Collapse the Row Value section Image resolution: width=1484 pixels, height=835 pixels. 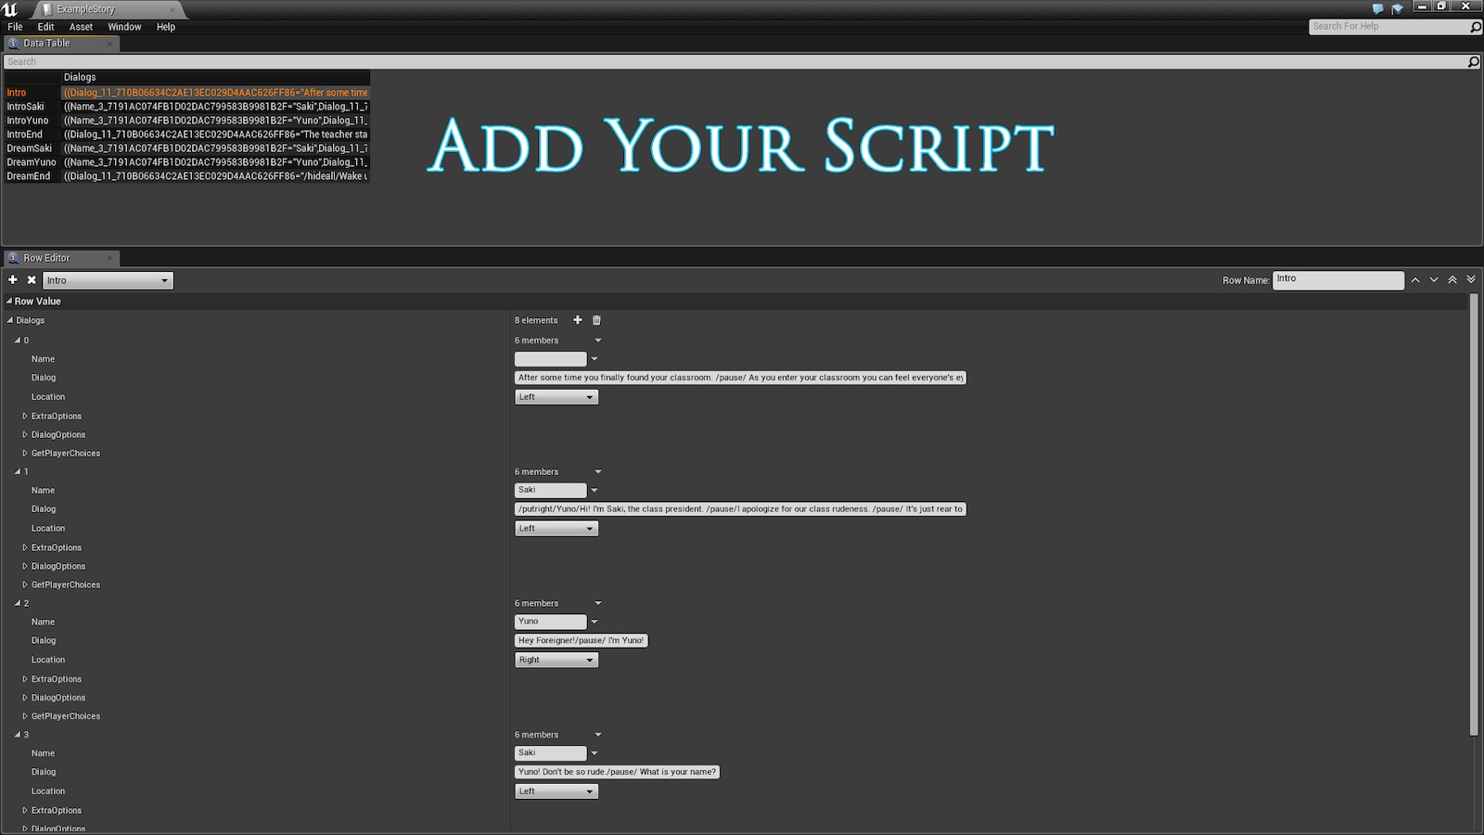7,301
